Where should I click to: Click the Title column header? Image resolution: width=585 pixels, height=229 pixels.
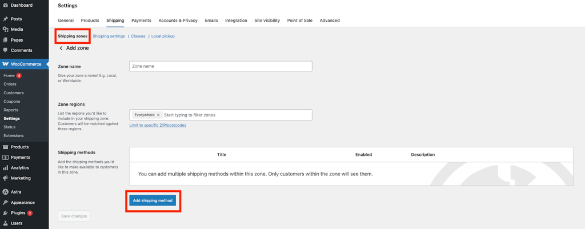point(222,154)
